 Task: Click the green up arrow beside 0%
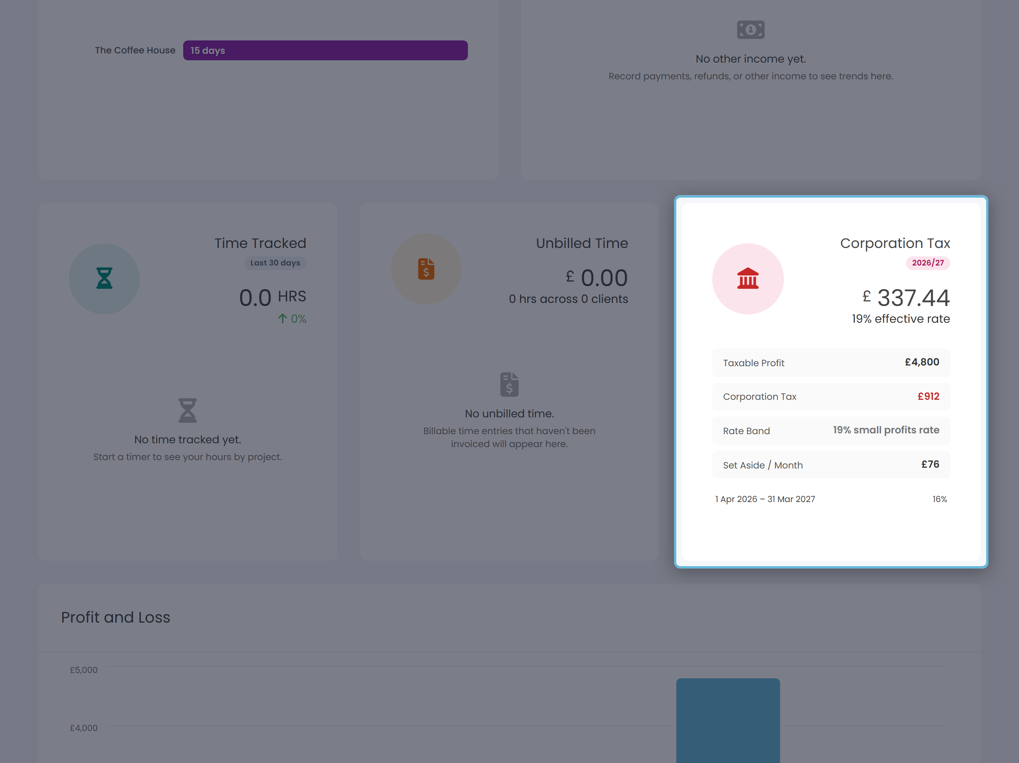282,319
